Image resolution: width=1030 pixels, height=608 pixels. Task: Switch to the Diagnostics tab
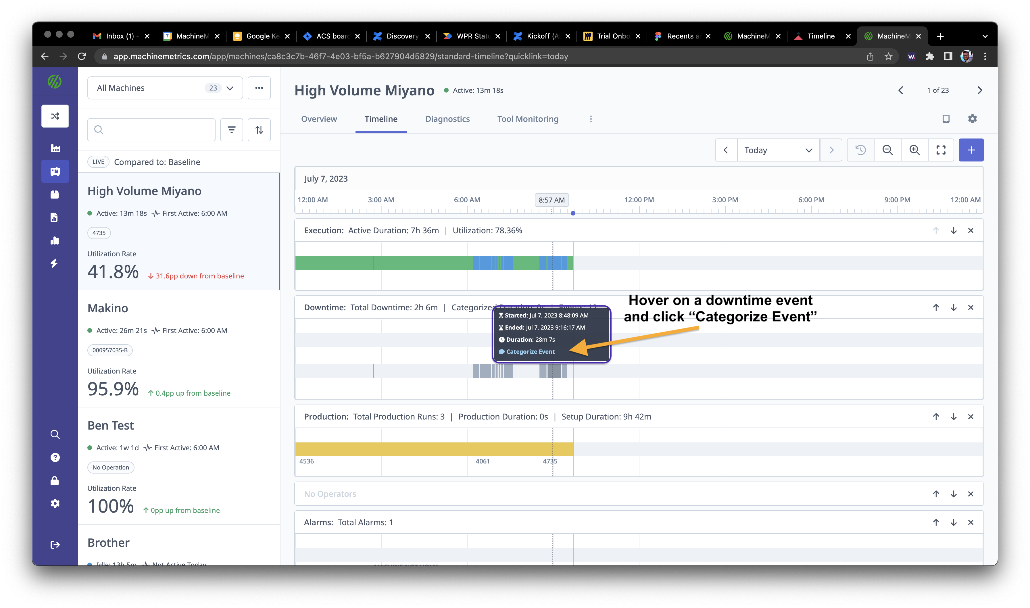447,119
